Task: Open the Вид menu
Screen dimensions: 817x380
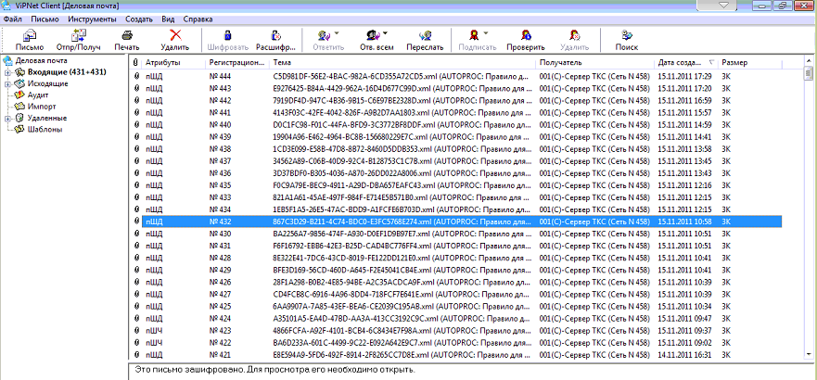Action: pos(168,19)
